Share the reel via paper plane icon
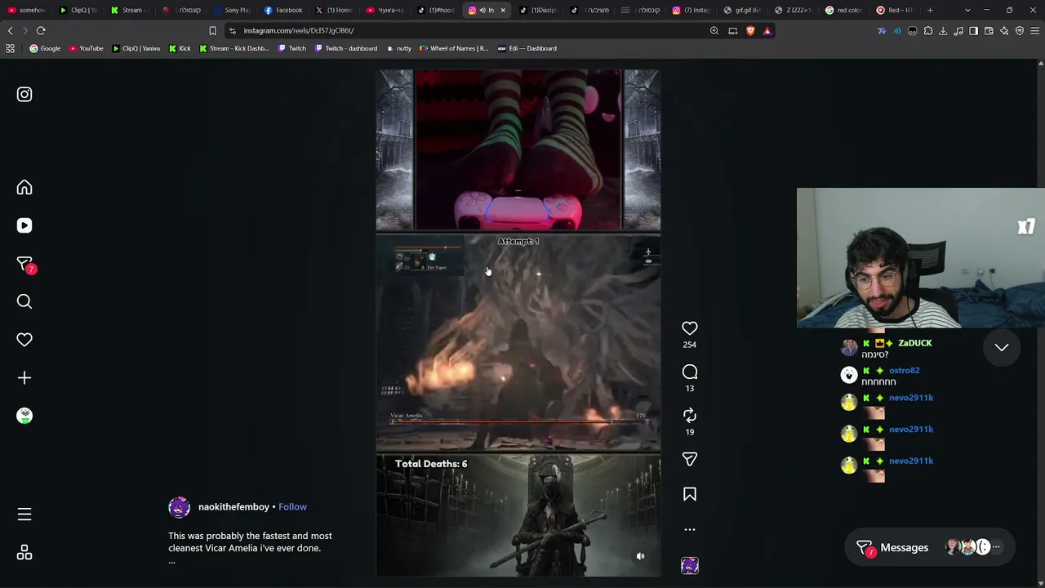The width and height of the screenshot is (1045, 588). [x=690, y=460]
